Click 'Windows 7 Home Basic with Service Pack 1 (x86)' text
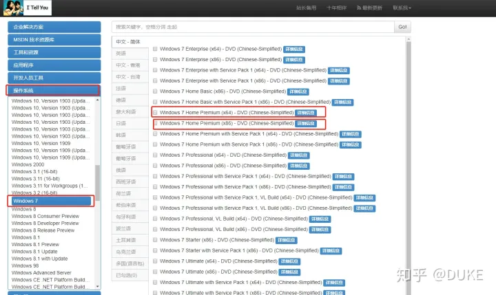Image resolution: width=496 pixels, height=295 pixels. click(245, 102)
